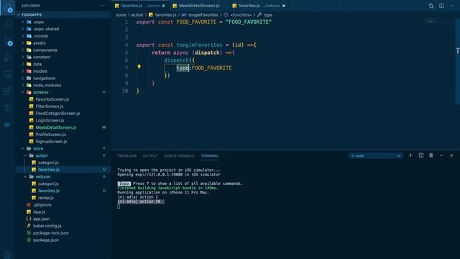The image size is (460, 259).
Task: Select the terminal instance dropdown showing node
Action: 375,155
